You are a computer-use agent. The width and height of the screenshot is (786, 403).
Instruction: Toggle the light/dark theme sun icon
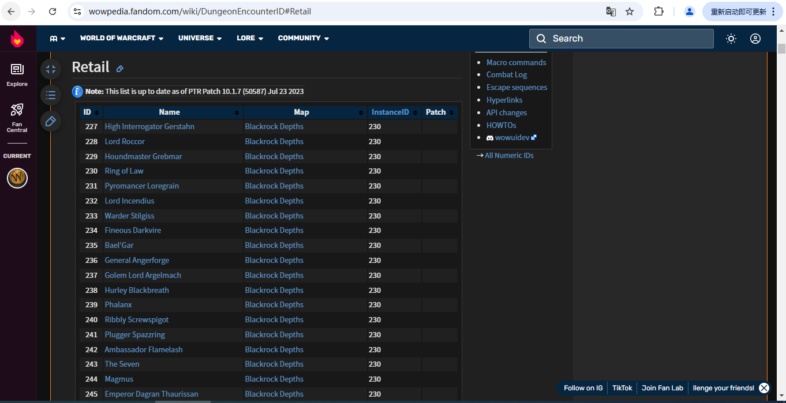[731, 39]
